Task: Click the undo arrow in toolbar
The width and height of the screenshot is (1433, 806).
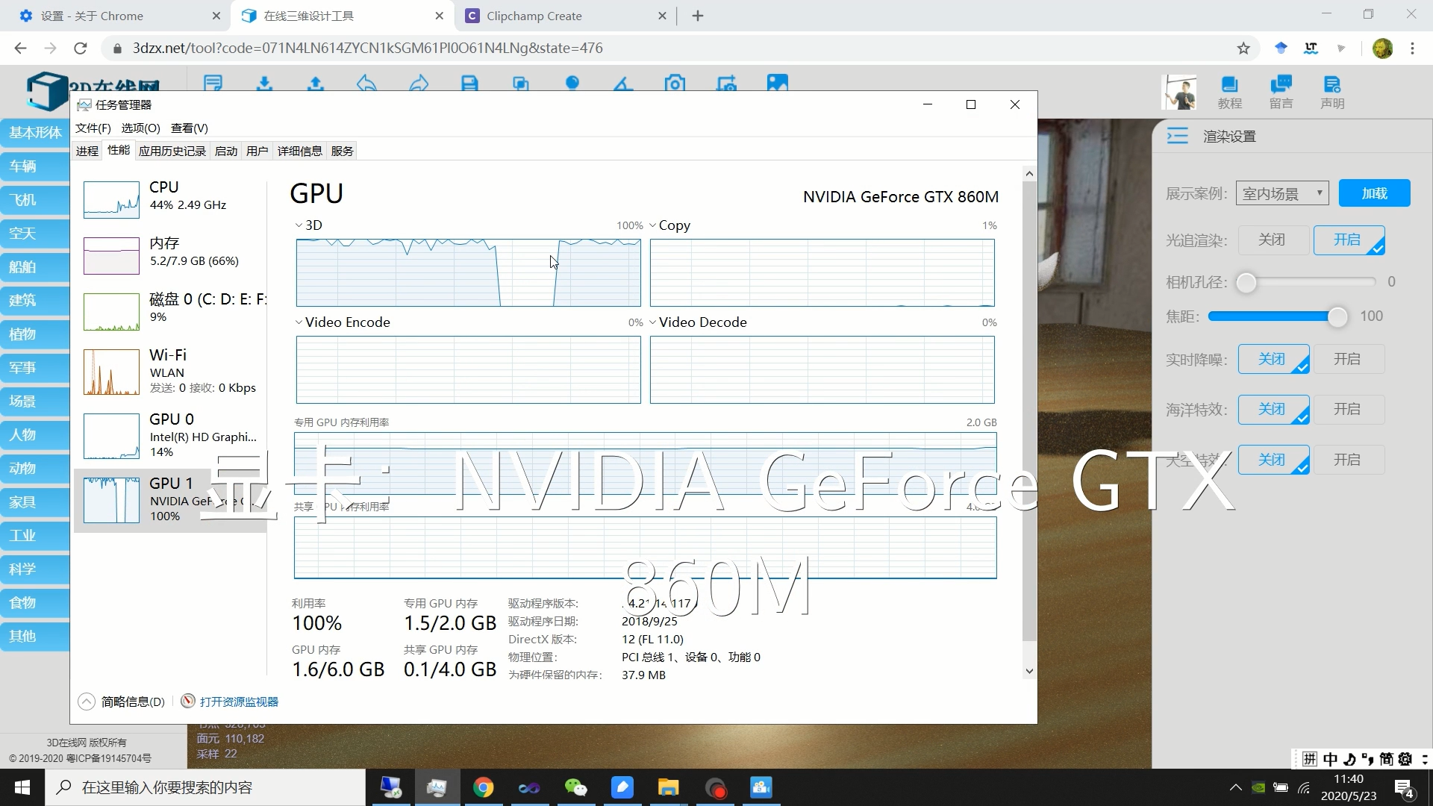Action: pyautogui.click(x=366, y=83)
